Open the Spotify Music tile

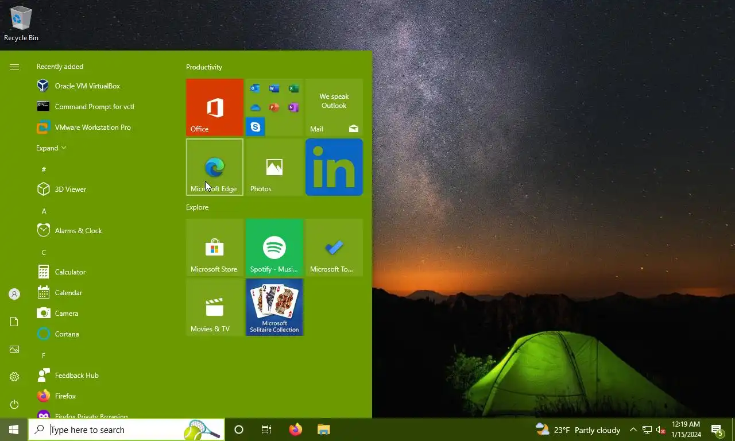tap(274, 247)
